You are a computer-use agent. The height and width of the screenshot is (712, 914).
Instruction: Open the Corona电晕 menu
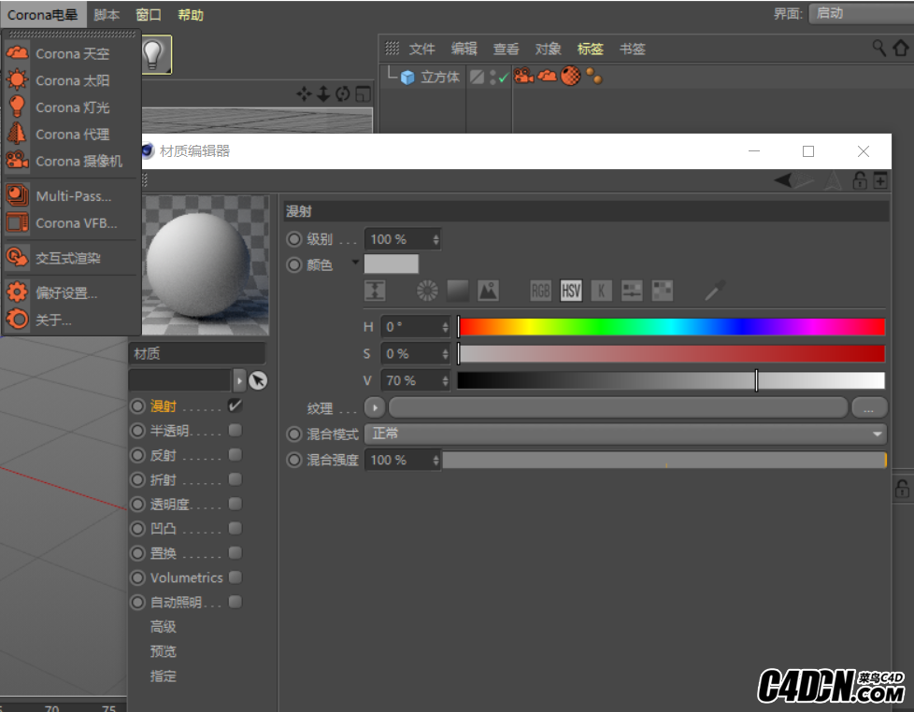[x=43, y=15]
